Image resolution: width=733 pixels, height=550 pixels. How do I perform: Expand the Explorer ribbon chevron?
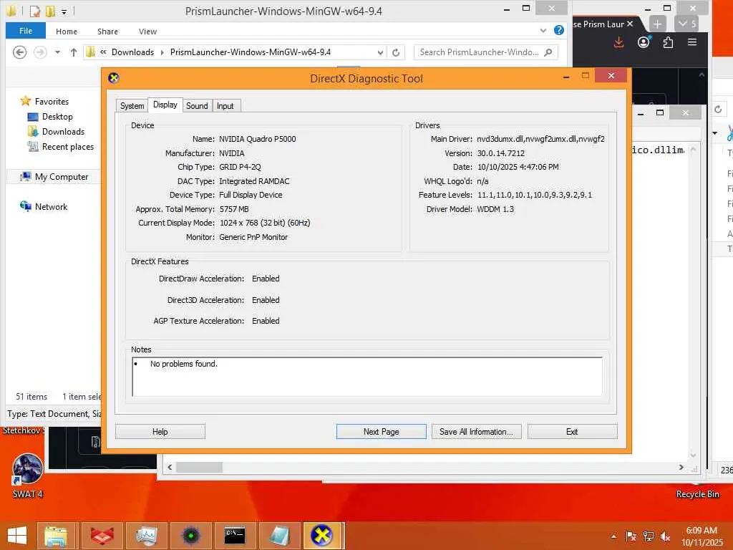tap(543, 30)
